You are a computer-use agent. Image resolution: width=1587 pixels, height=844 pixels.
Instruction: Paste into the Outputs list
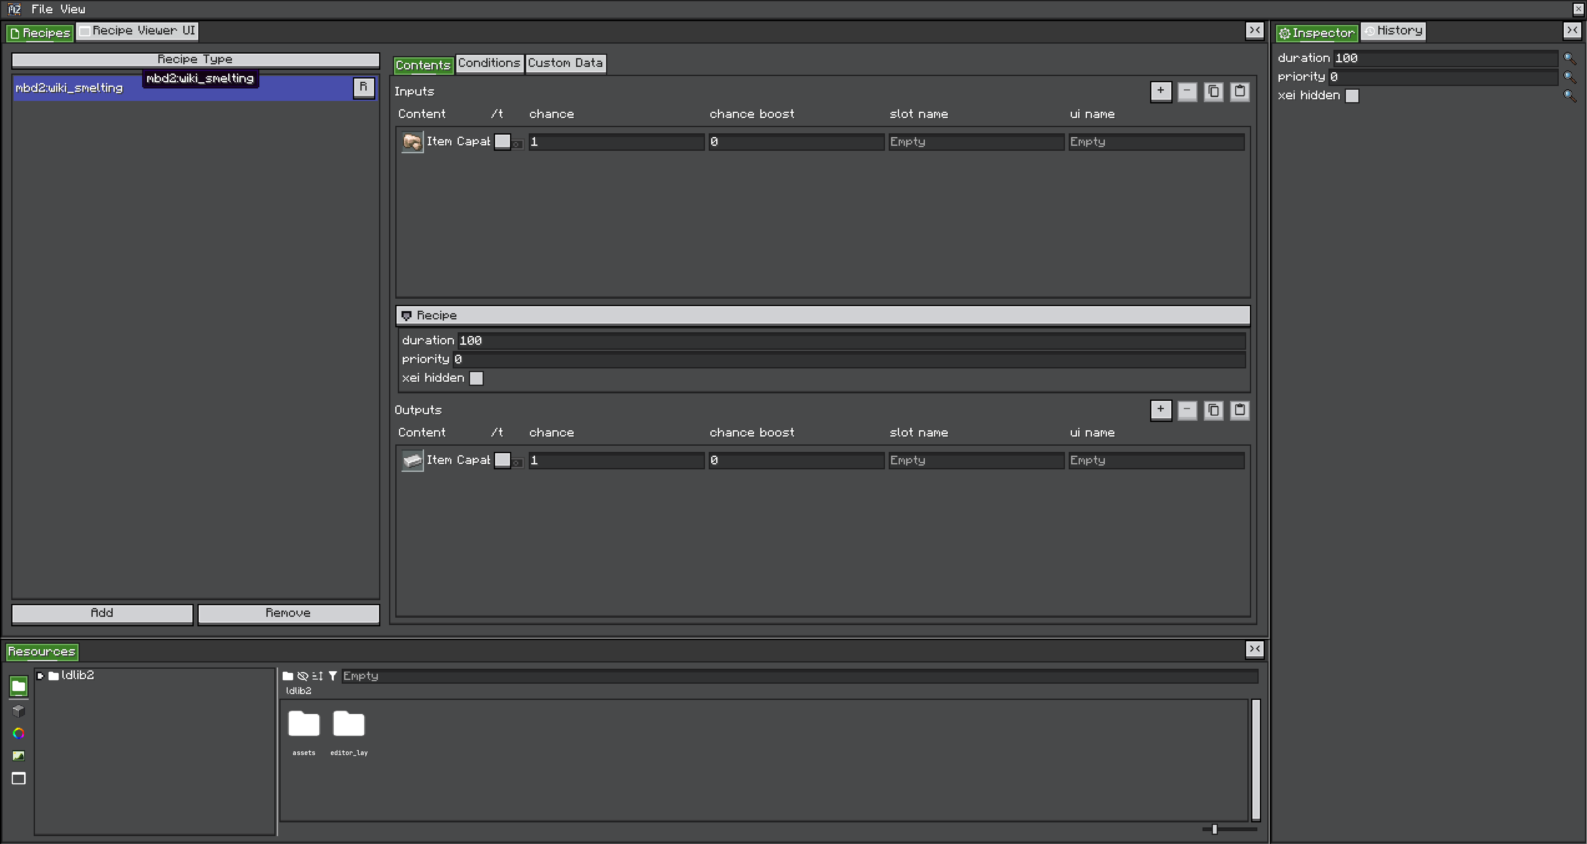1240,410
